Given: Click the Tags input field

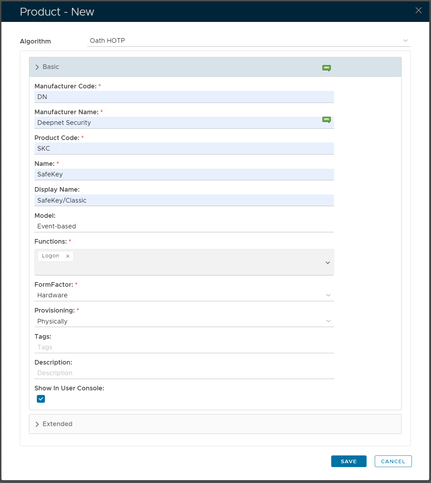Looking at the screenshot, I should [x=184, y=347].
